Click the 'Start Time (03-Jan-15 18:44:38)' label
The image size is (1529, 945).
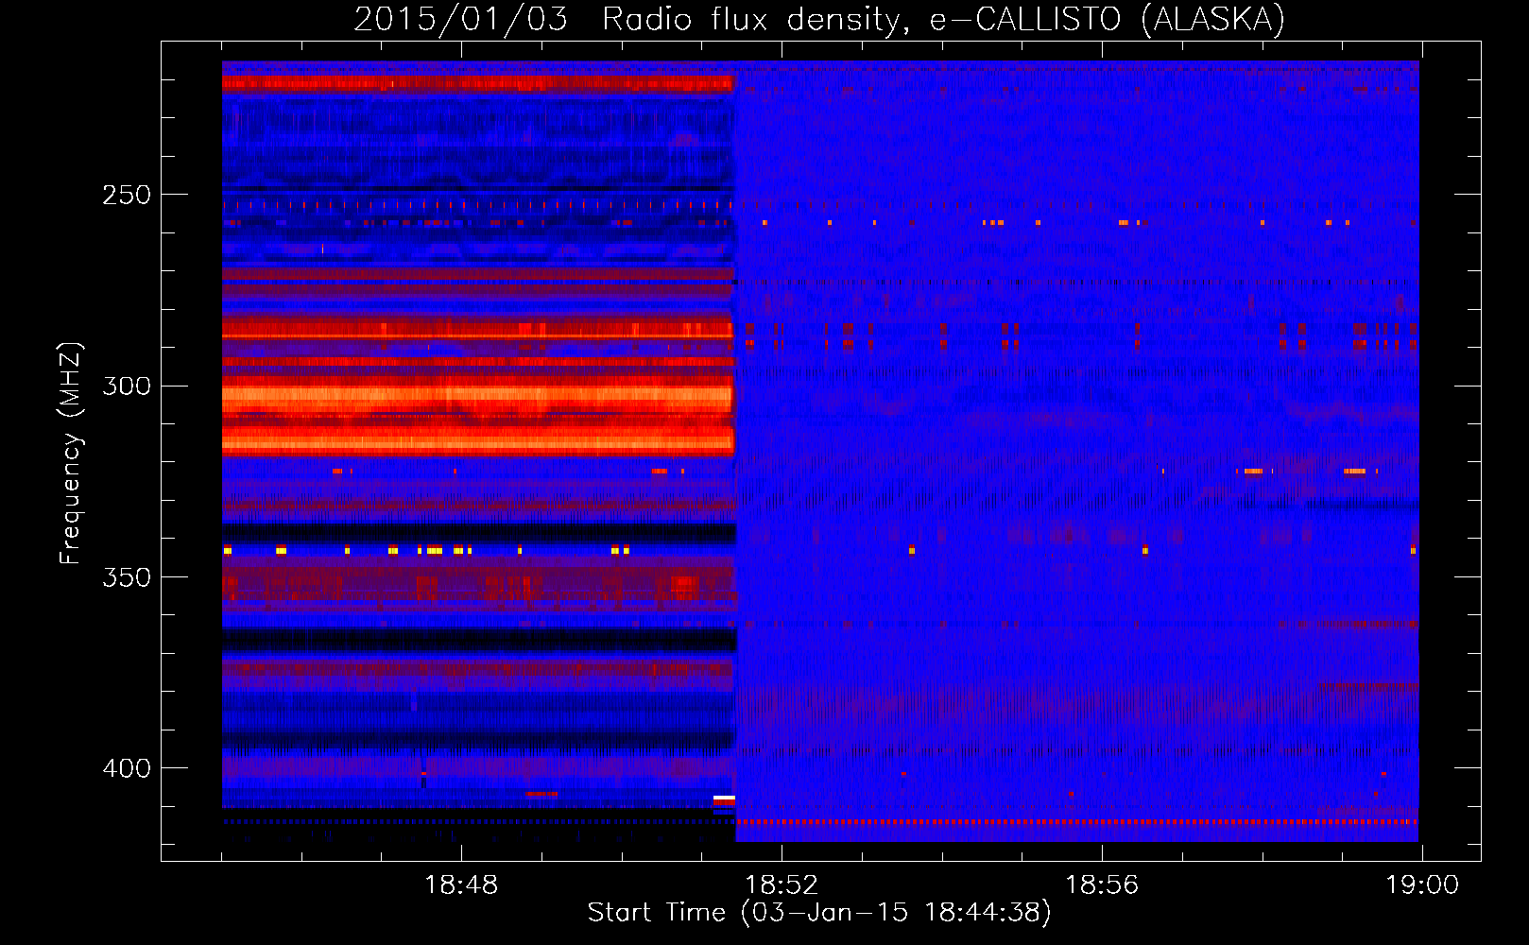(x=819, y=913)
